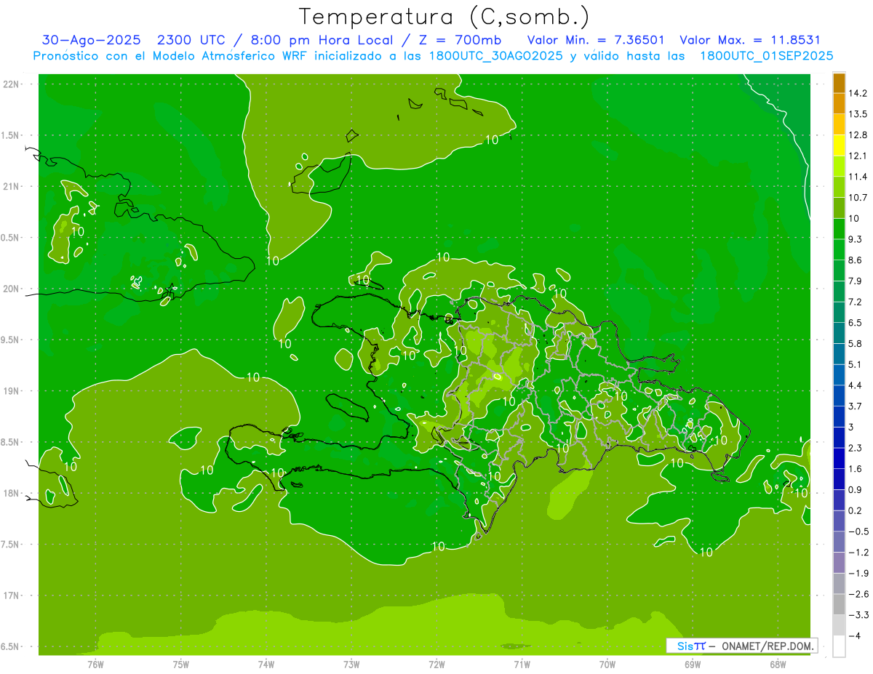Screen dimensions: 873x674
Task: Click the 71W longitude axis label
Action: 522,664
